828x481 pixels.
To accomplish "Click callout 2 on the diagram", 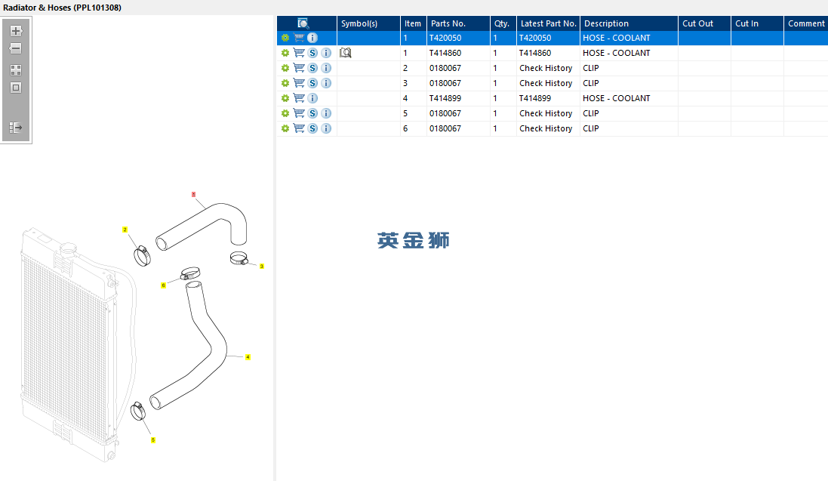I will coord(125,230).
